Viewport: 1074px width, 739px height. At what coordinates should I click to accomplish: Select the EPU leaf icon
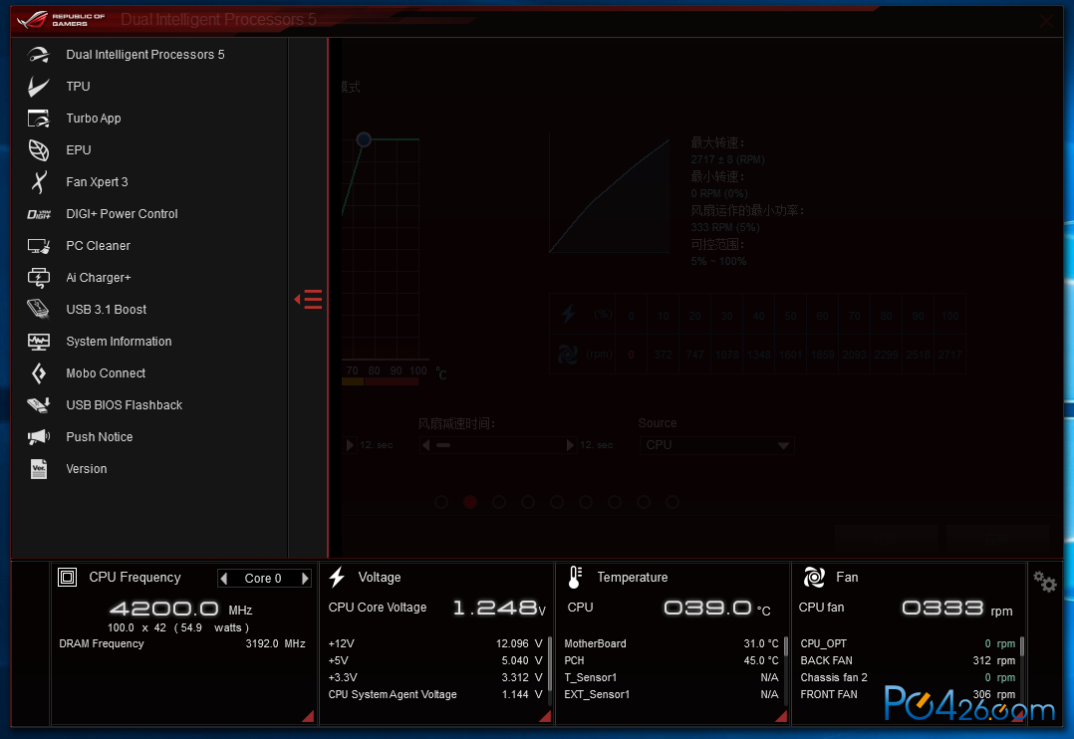pyautogui.click(x=38, y=150)
